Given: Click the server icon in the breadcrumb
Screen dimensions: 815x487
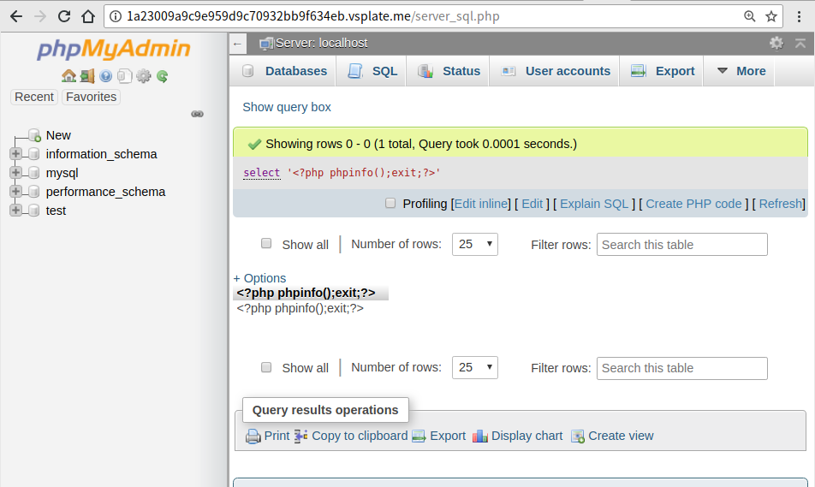Looking at the screenshot, I should coord(266,44).
